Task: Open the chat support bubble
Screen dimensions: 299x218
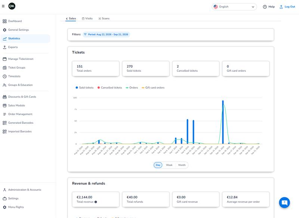Action: [284, 203]
